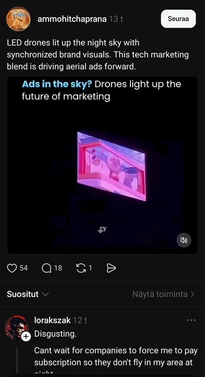Open ammohitchaprana's penny profile picture
The height and width of the screenshot is (377, 205).
19,19
